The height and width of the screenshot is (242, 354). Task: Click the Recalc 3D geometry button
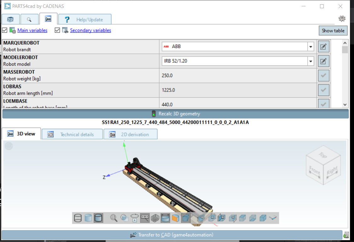pyautogui.click(x=175, y=114)
